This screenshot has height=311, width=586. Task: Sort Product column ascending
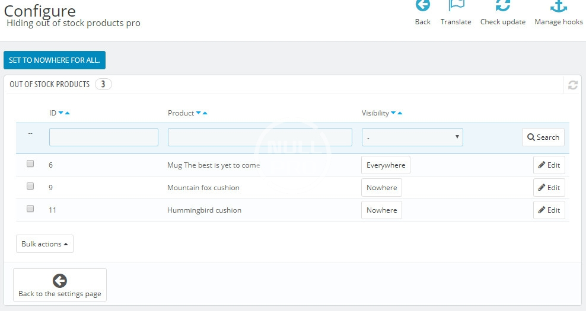point(205,113)
